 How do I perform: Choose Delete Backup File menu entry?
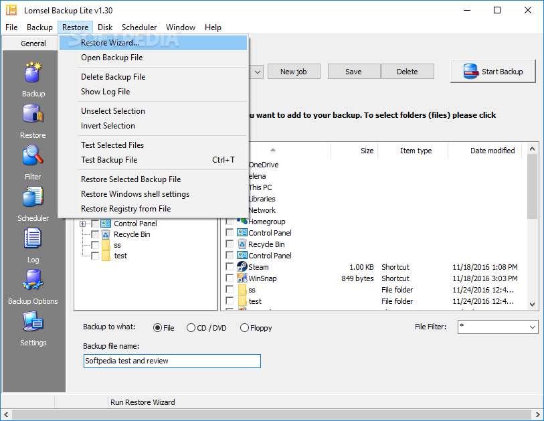[153, 77]
